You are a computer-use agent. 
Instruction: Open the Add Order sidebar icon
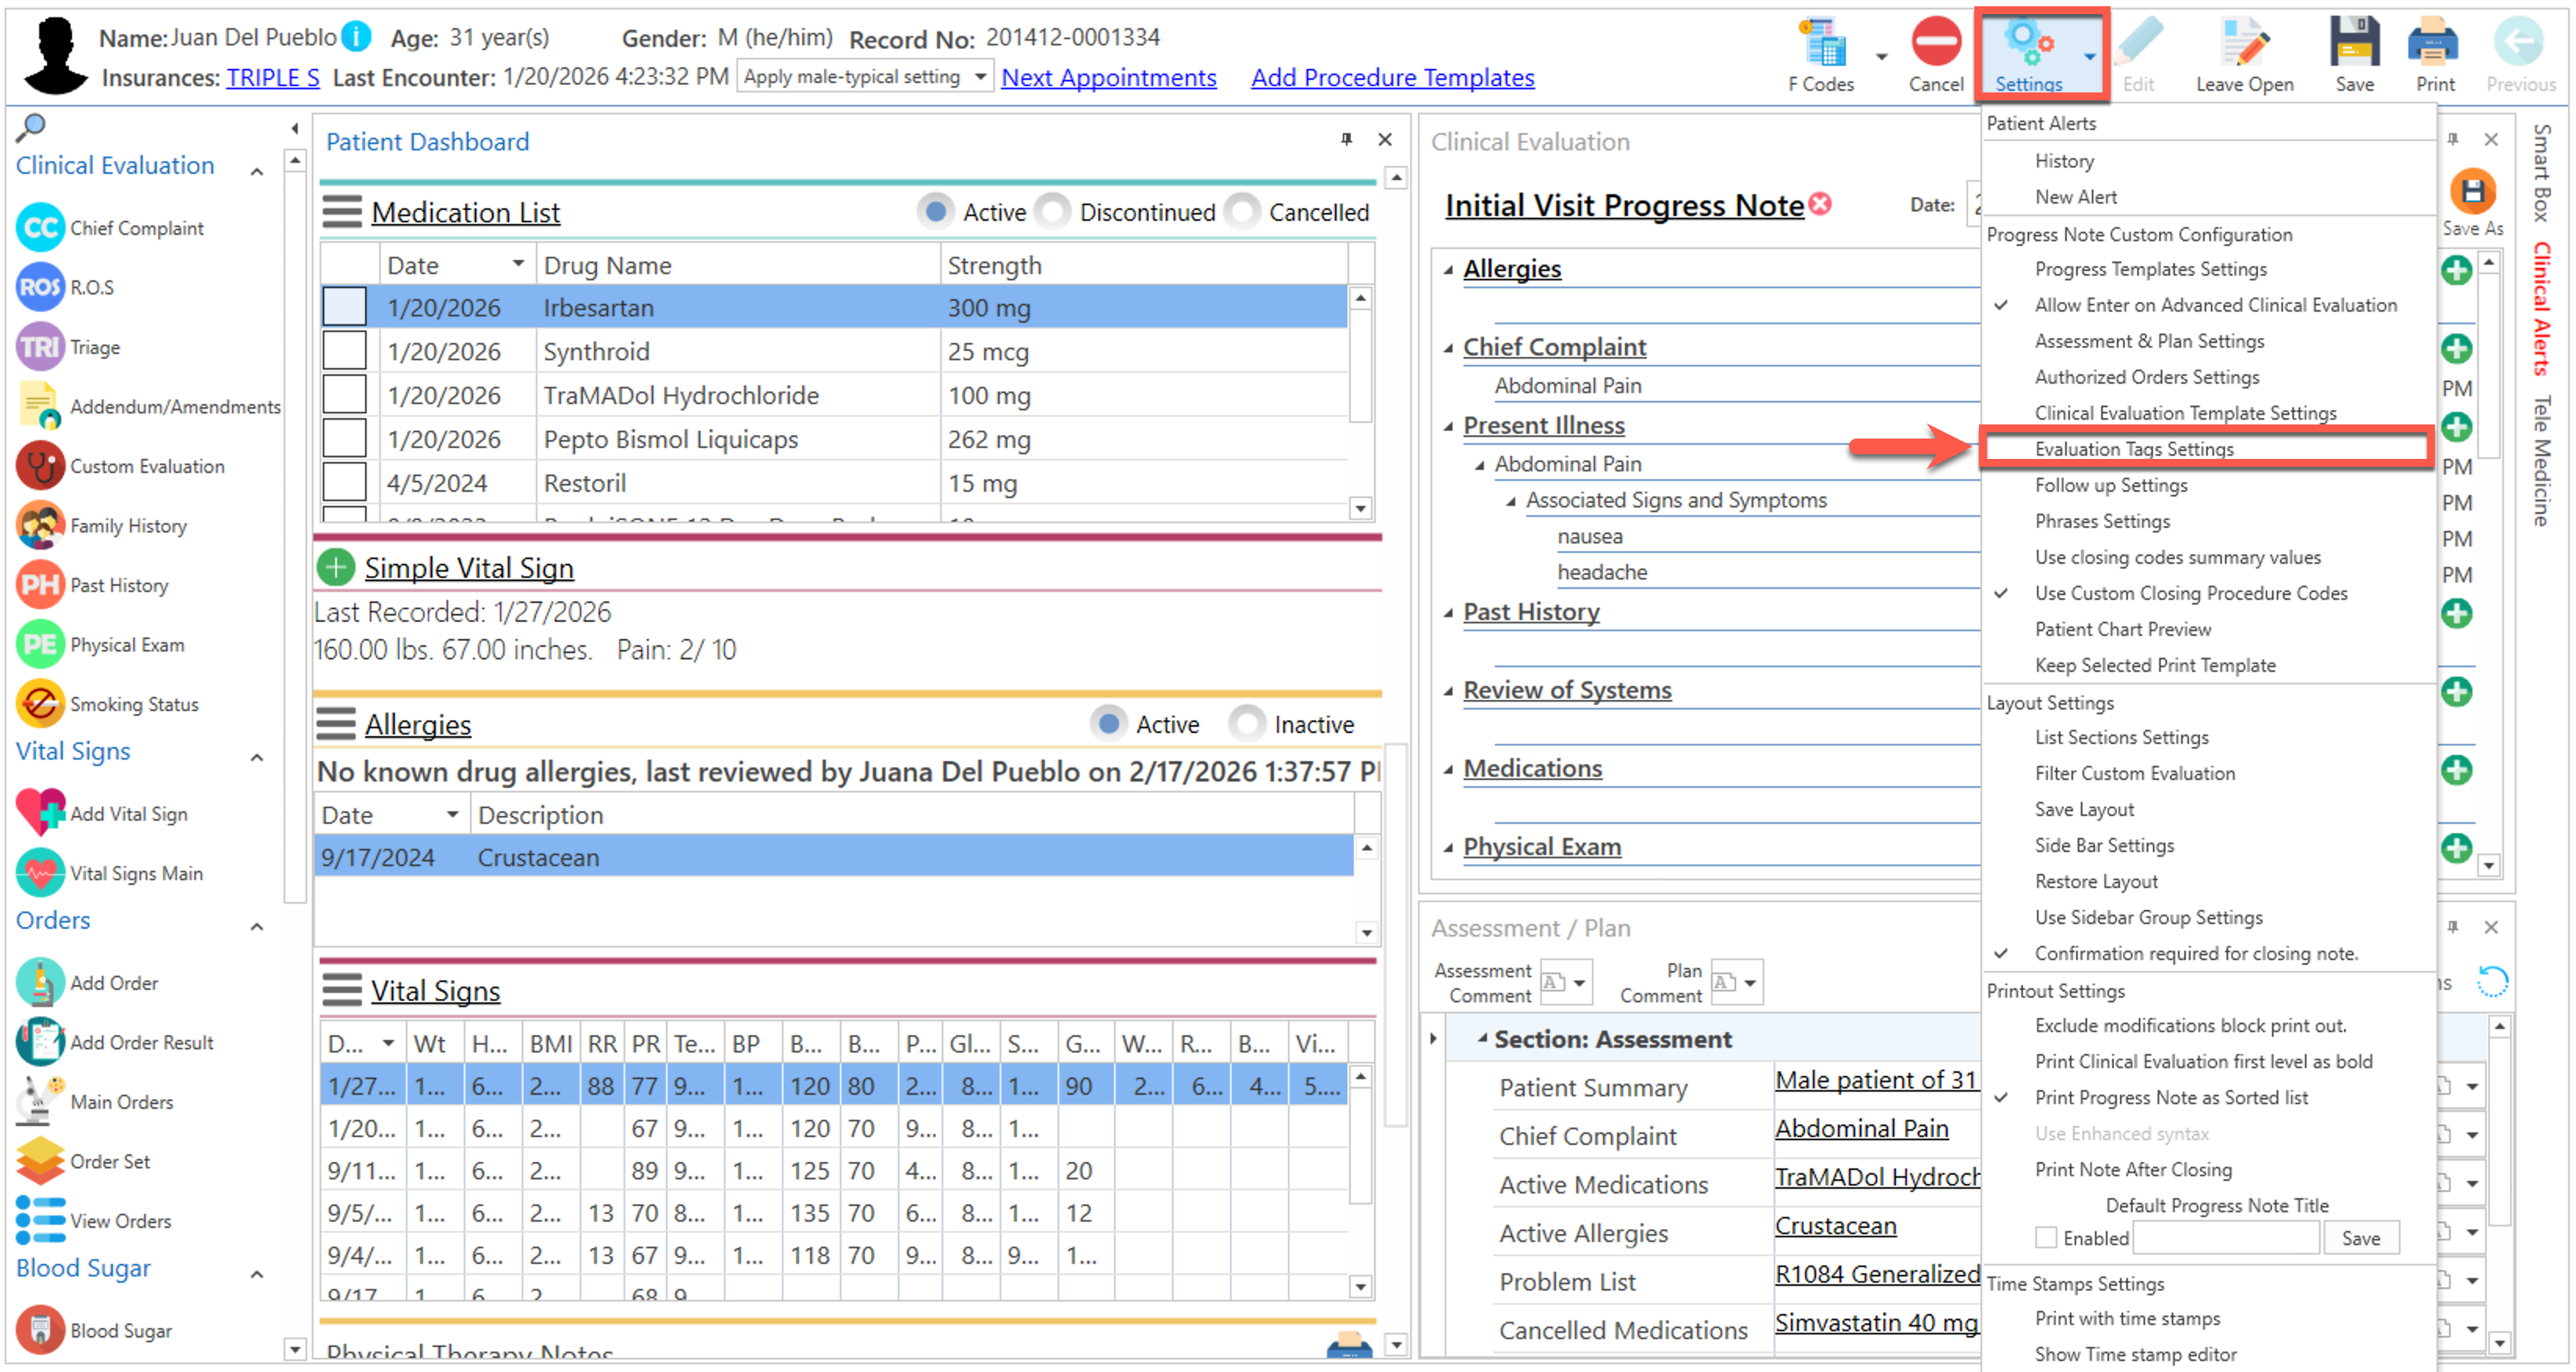(40, 982)
